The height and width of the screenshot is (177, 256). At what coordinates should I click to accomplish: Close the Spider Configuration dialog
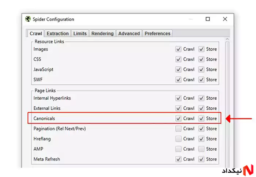[225, 19]
